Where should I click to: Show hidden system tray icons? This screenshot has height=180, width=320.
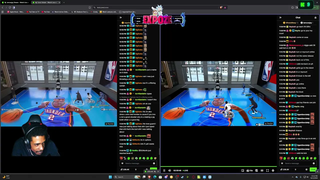(292, 177)
